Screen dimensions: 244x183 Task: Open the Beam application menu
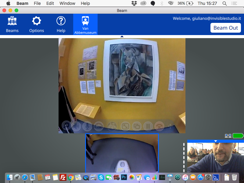point(22,3)
